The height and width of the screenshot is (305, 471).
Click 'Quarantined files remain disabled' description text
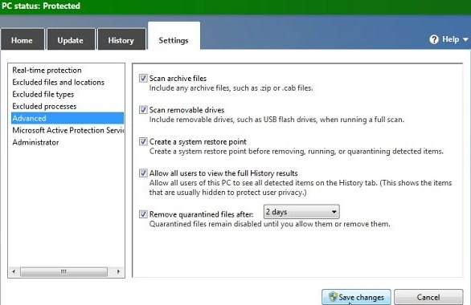click(269, 224)
